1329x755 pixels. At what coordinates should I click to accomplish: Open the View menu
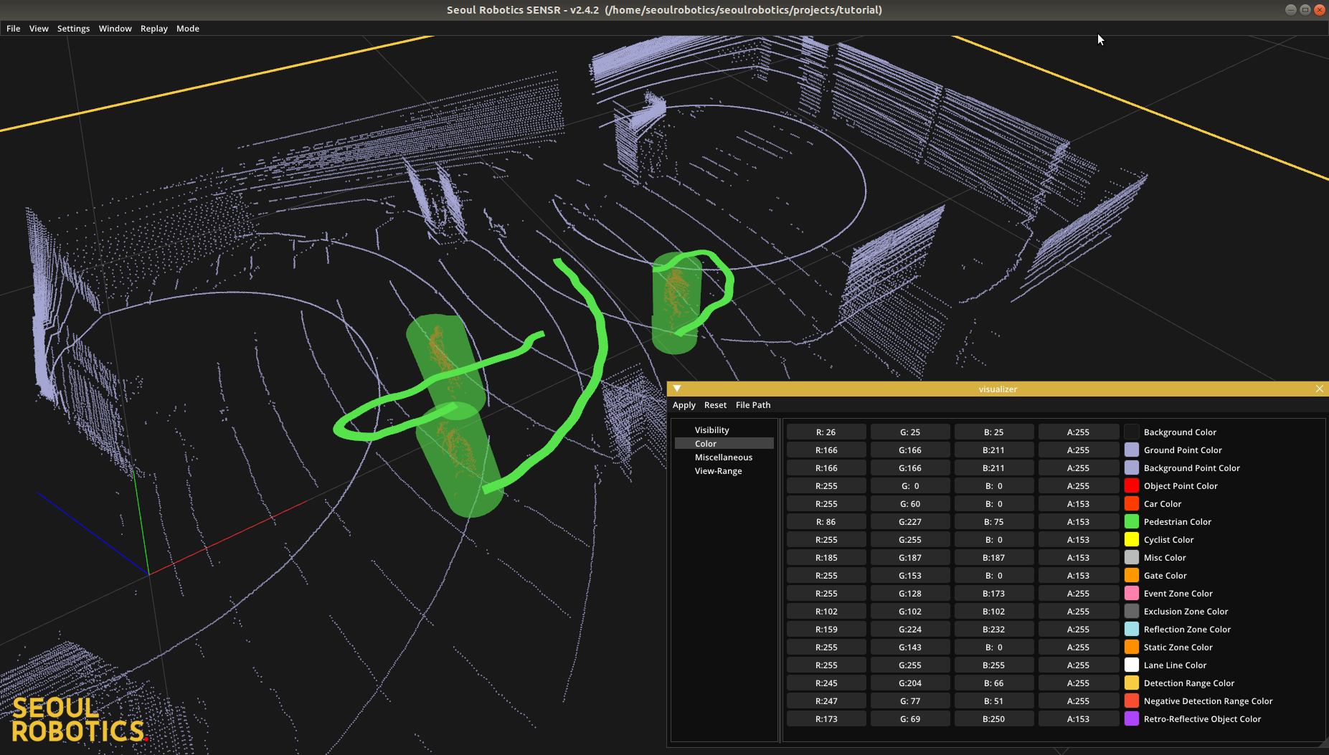click(x=39, y=29)
